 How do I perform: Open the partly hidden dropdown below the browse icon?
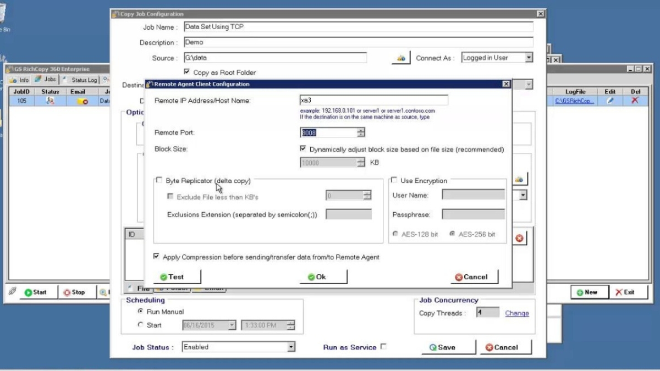click(x=523, y=195)
